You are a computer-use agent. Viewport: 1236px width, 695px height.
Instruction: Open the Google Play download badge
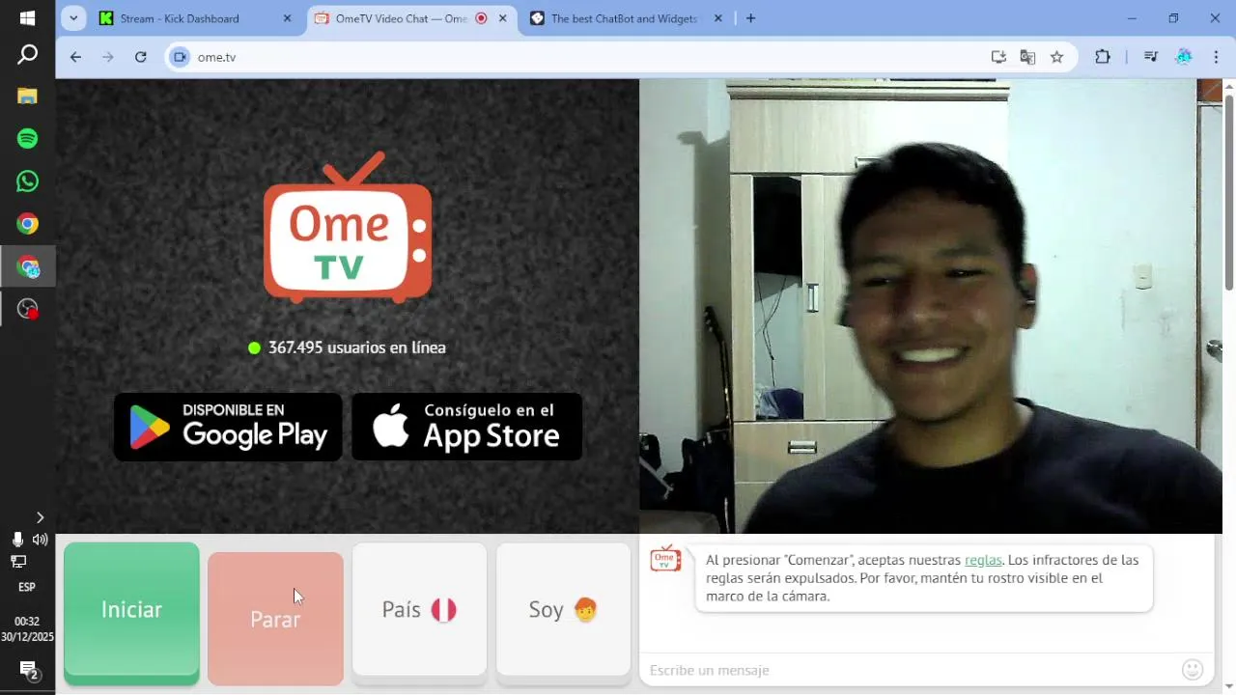[228, 427]
